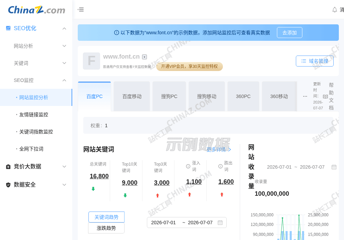
Task: Click the 竞价大数据 yen badge icon
Action: tap(8, 167)
